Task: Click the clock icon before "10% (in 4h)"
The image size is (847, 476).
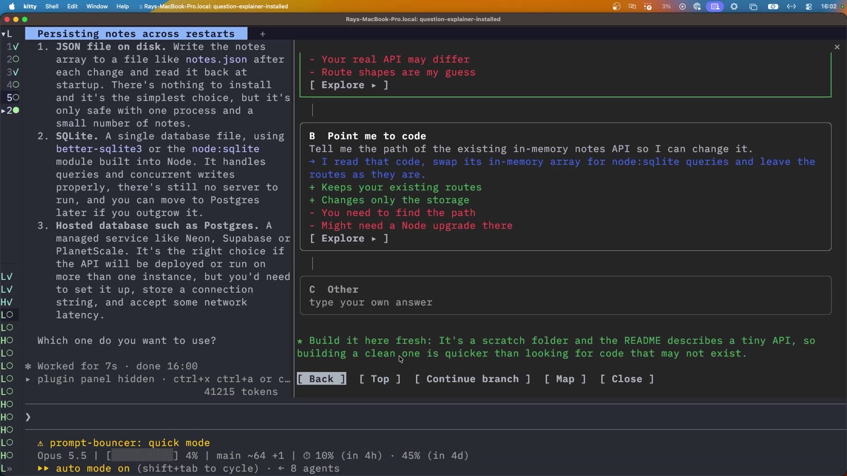Action: click(307, 456)
